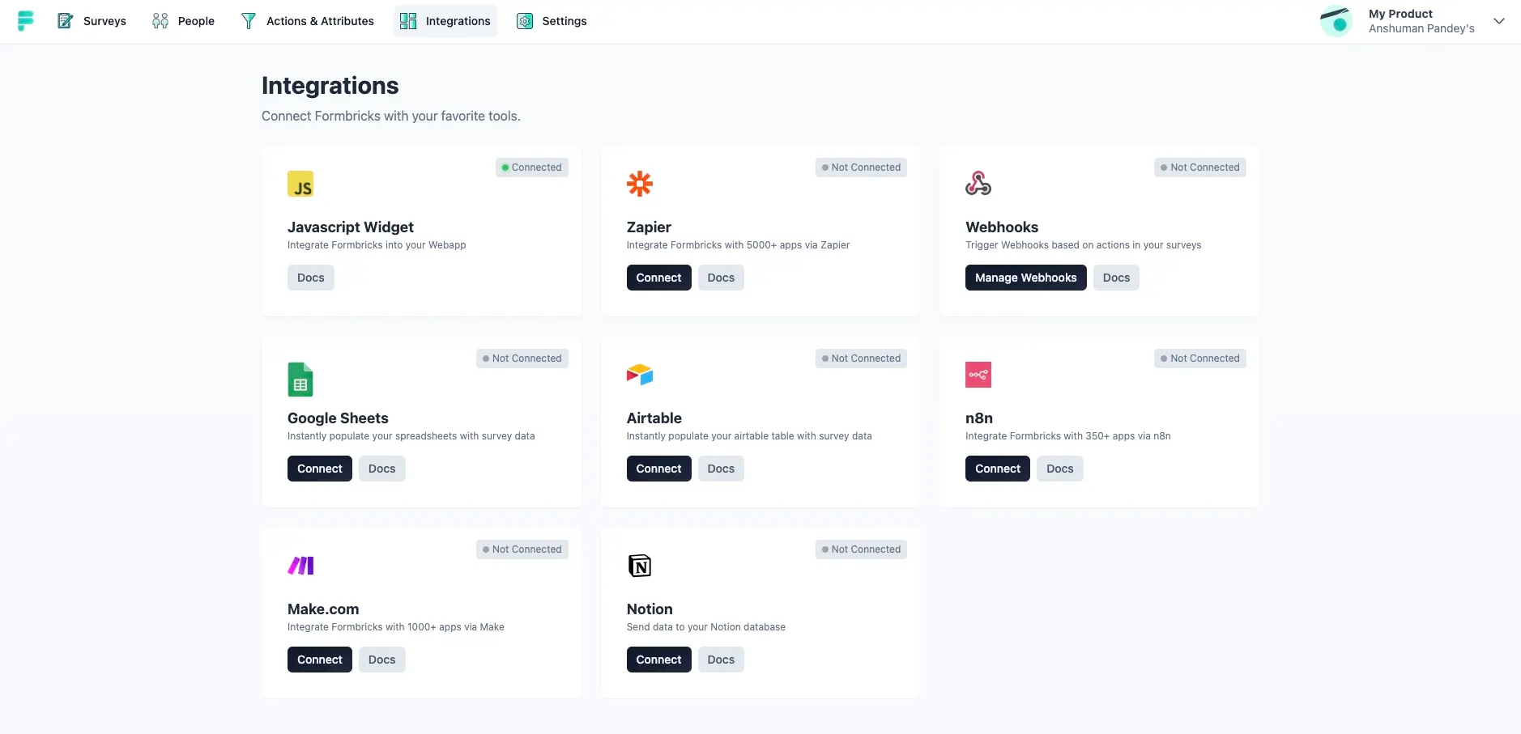Click the Google Sheets green icon
Image resolution: width=1521 pixels, height=734 pixels.
(x=300, y=380)
